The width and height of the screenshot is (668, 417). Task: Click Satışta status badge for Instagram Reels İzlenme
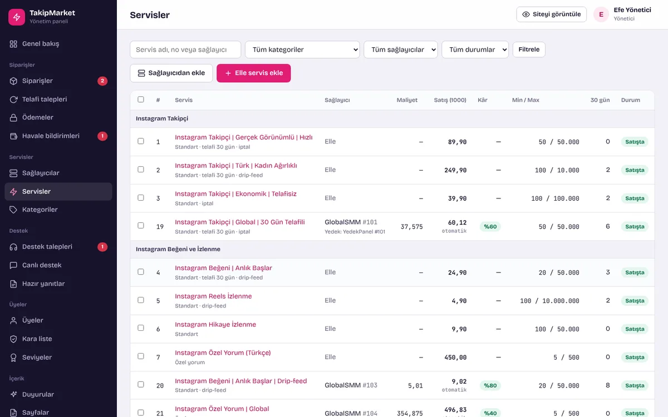click(x=635, y=301)
